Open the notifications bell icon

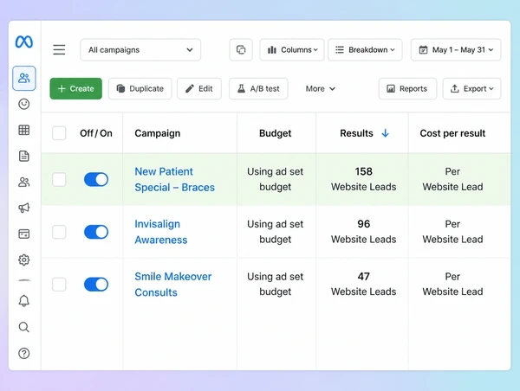click(24, 301)
